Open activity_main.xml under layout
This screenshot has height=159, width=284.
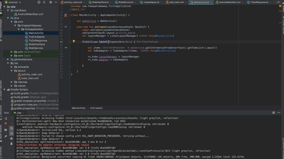pos(32,75)
